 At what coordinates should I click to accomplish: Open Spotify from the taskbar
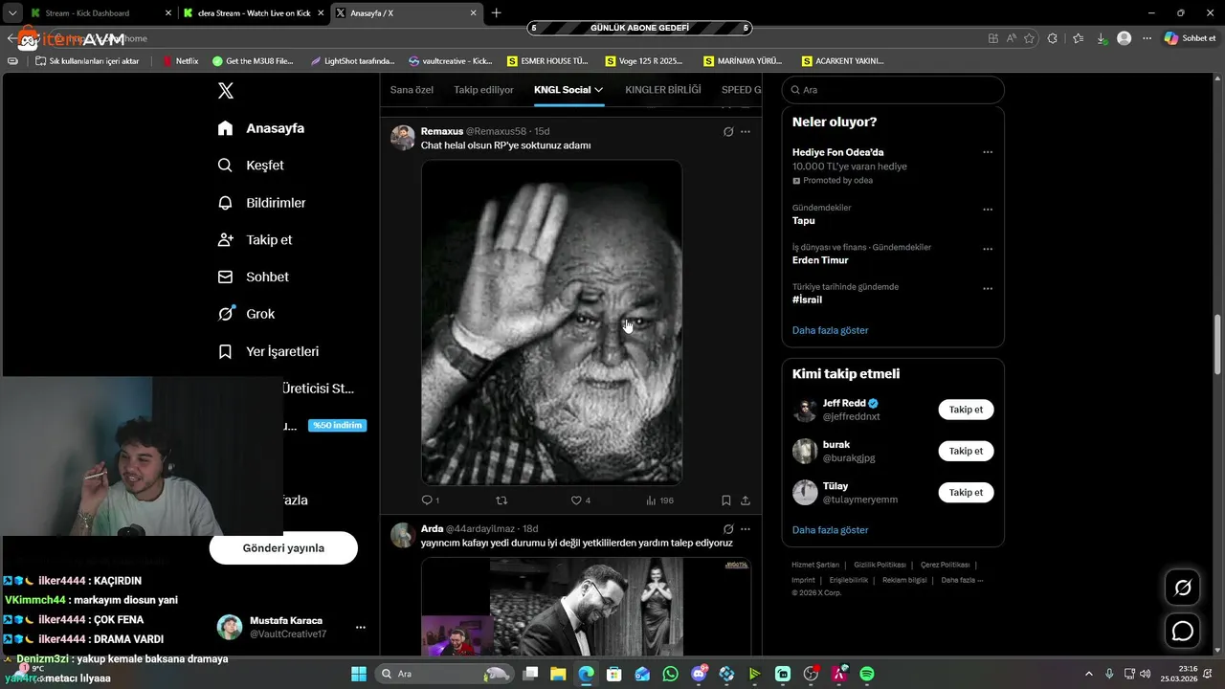[867, 674]
